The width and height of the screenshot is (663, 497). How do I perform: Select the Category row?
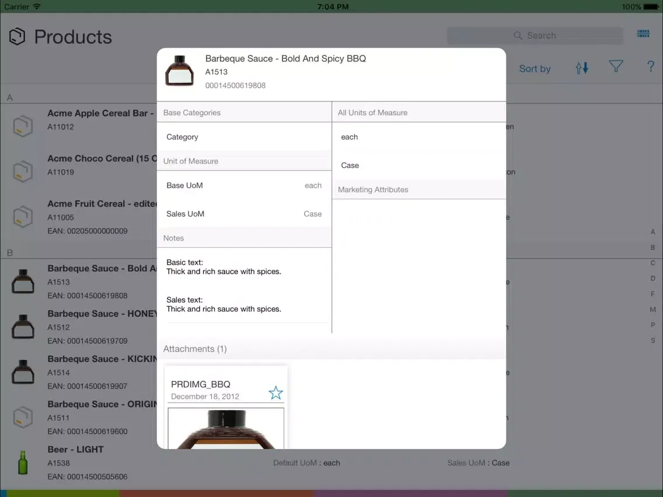(244, 137)
